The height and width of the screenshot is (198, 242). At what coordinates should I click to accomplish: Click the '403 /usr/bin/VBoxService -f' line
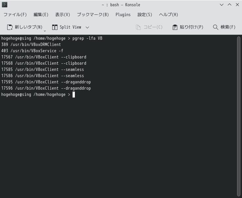click(32, 51)
